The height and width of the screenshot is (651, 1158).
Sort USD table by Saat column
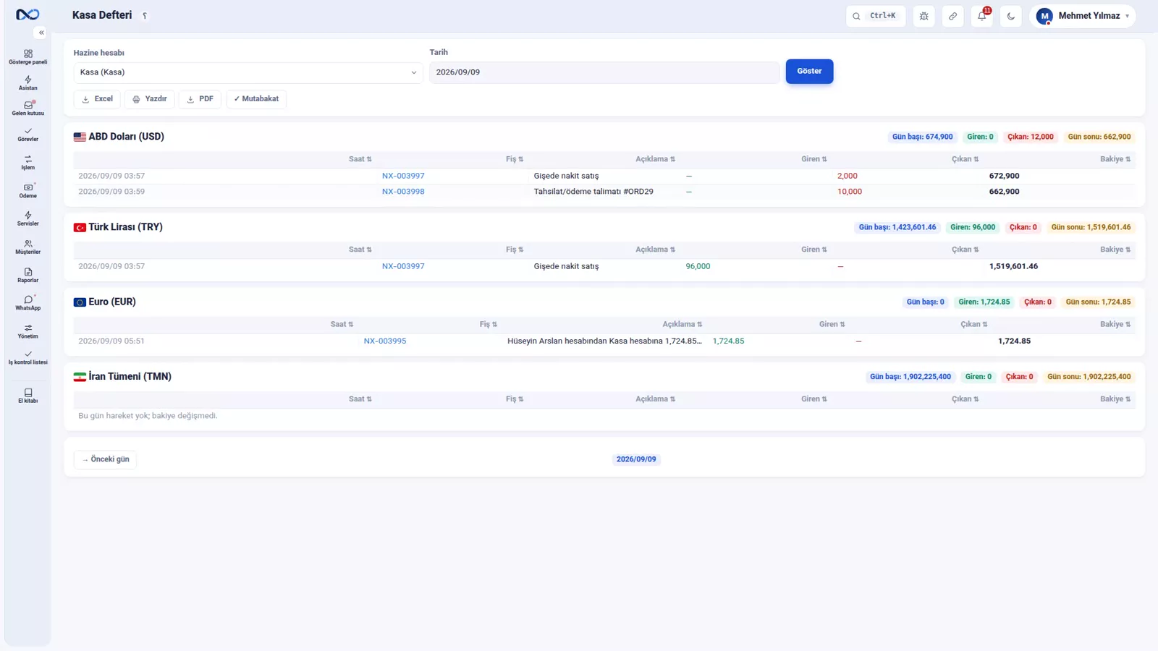(360, 159)
